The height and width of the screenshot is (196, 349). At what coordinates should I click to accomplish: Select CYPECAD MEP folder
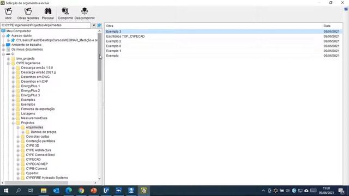(x=37, y=164)
